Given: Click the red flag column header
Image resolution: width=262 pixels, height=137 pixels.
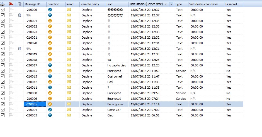Looking at the screenshot, I should pyautogui.click(x=11, y=4).
